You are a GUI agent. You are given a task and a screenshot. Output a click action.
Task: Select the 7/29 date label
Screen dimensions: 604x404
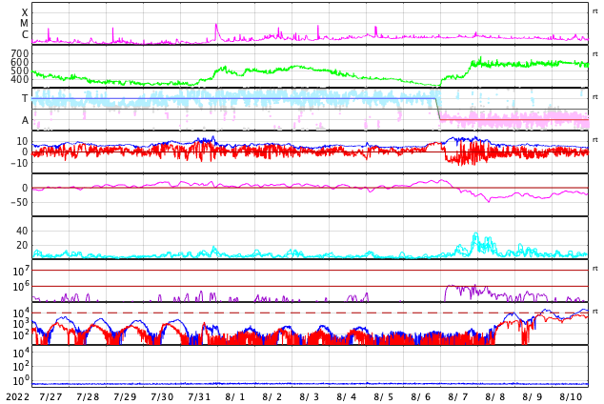pyautogui.click(x=125, y=397)
